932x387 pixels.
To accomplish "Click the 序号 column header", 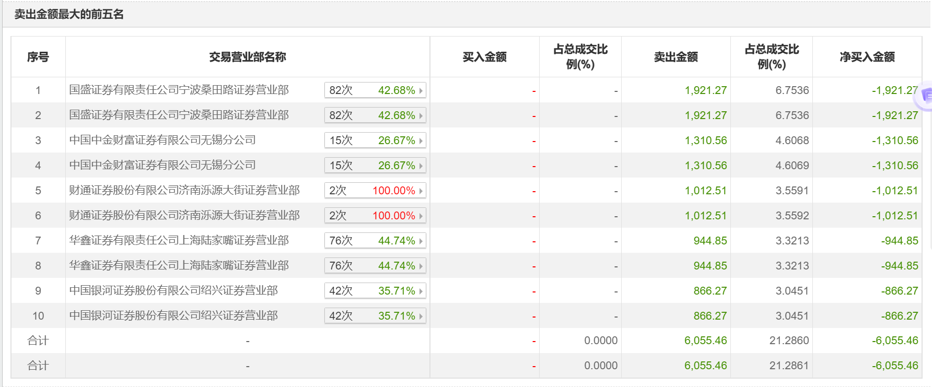I will [x=38, y=57].
